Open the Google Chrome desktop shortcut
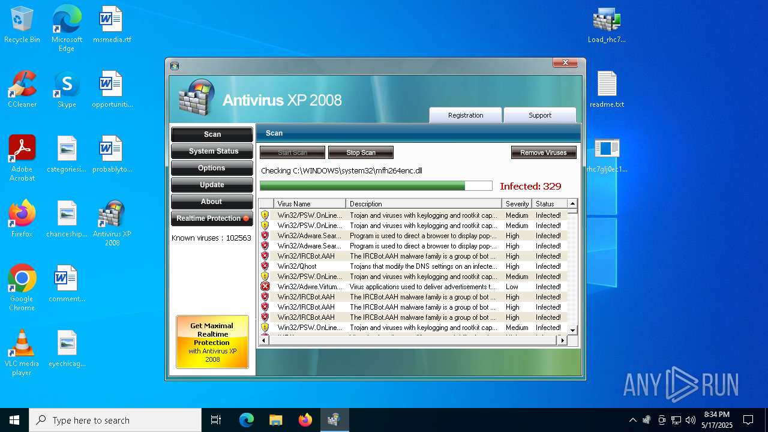 pyautogui.click(x=22, y=288)
